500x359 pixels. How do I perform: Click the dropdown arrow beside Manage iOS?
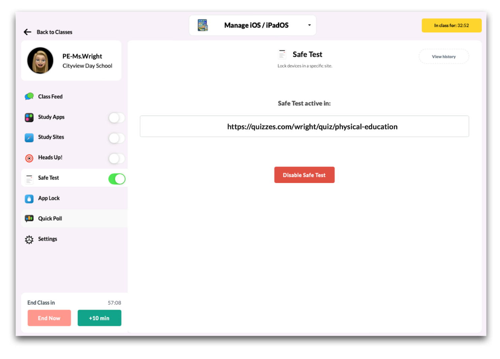tap(309, 25)
